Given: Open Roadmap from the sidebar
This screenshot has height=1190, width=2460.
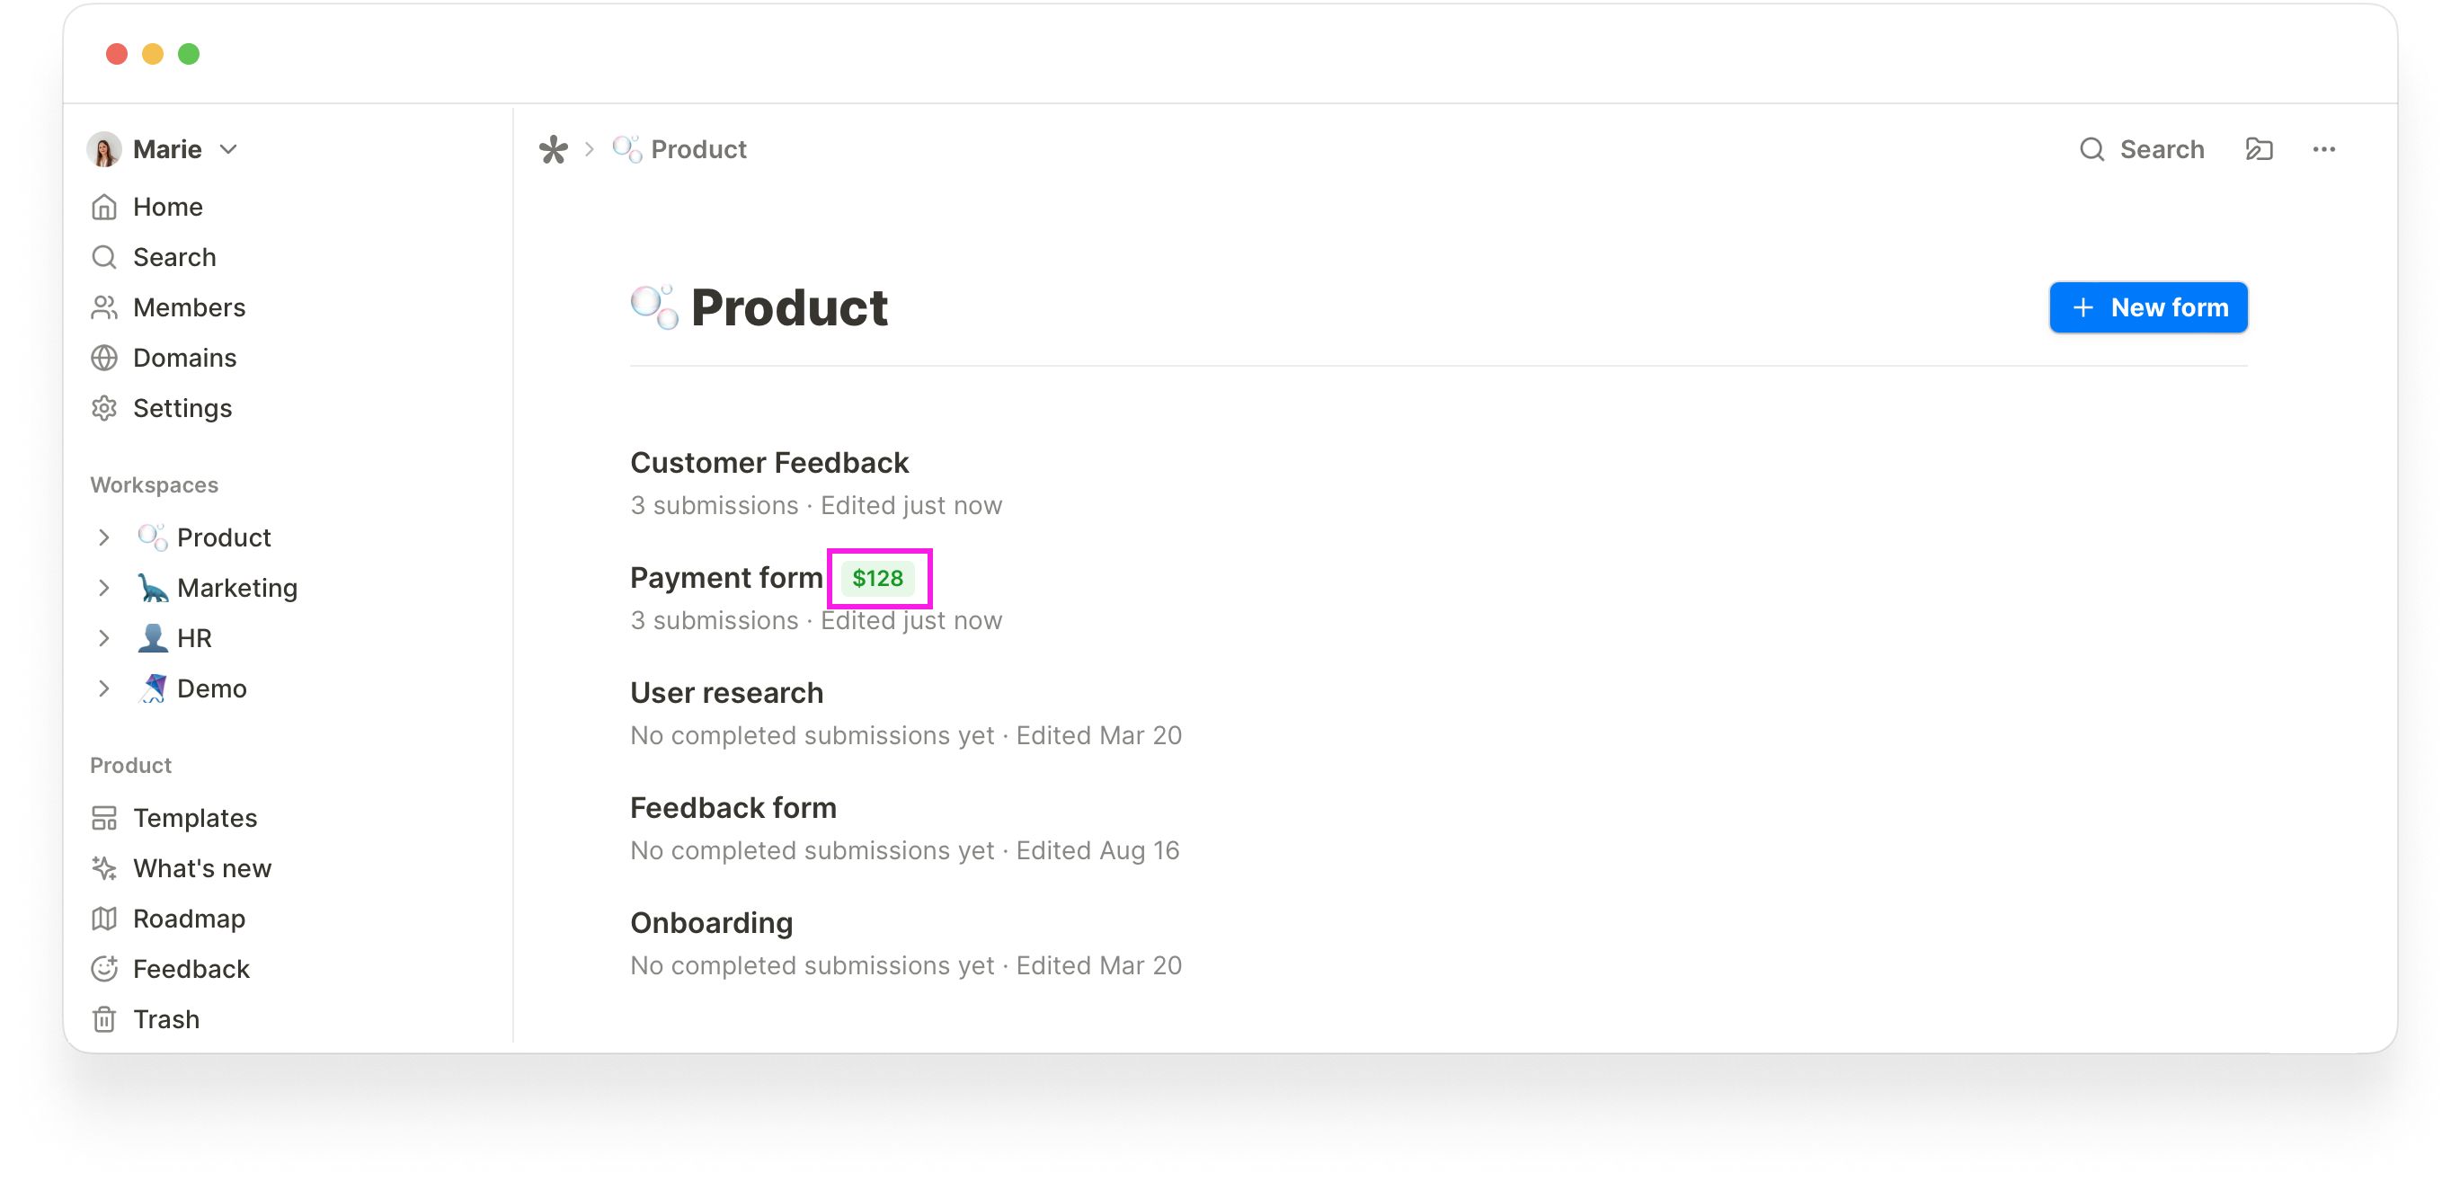Looking at the screenshot, I should 189,919.
